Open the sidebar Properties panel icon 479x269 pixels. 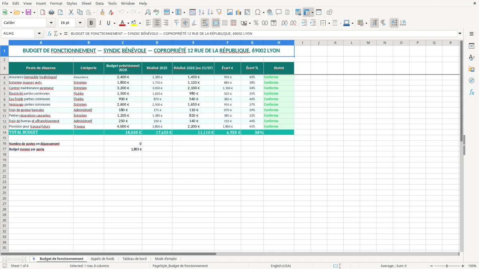[x=471, y=46]
